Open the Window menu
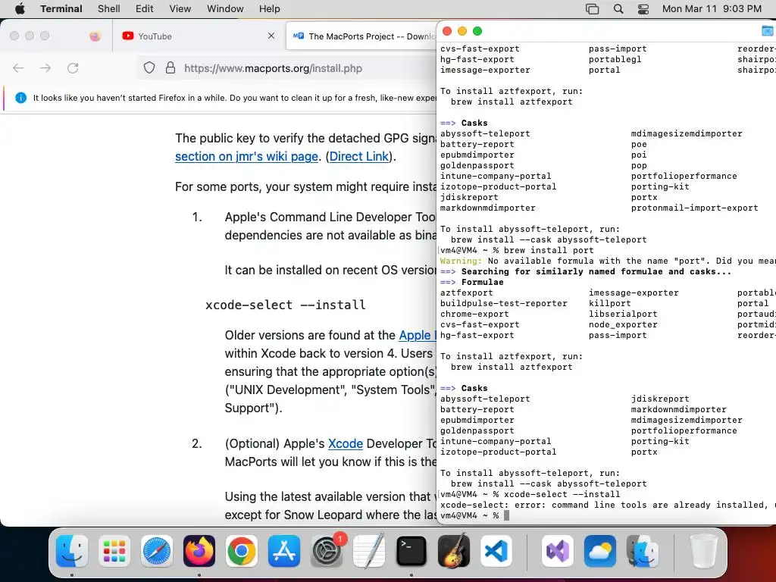 click(225, 8)
